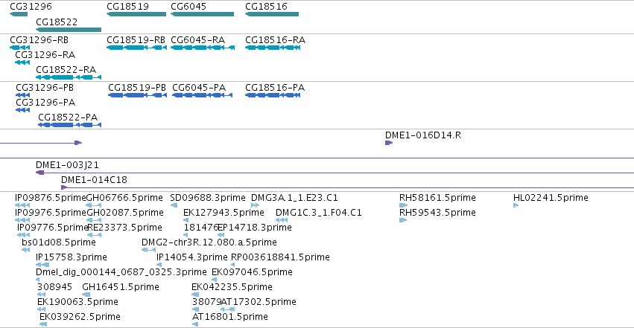Click the RH58161.5prime EST arrow
634x328 pixels.
(404, 205)
